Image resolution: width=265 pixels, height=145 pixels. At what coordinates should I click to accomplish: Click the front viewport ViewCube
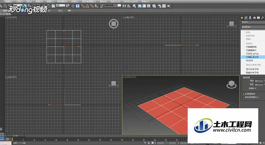[231, 24]
